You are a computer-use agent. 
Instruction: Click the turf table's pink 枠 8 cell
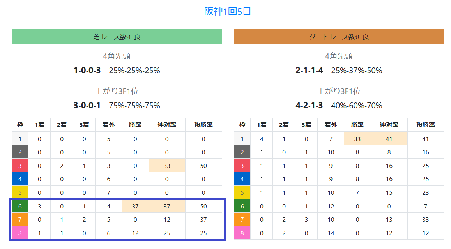20,233
